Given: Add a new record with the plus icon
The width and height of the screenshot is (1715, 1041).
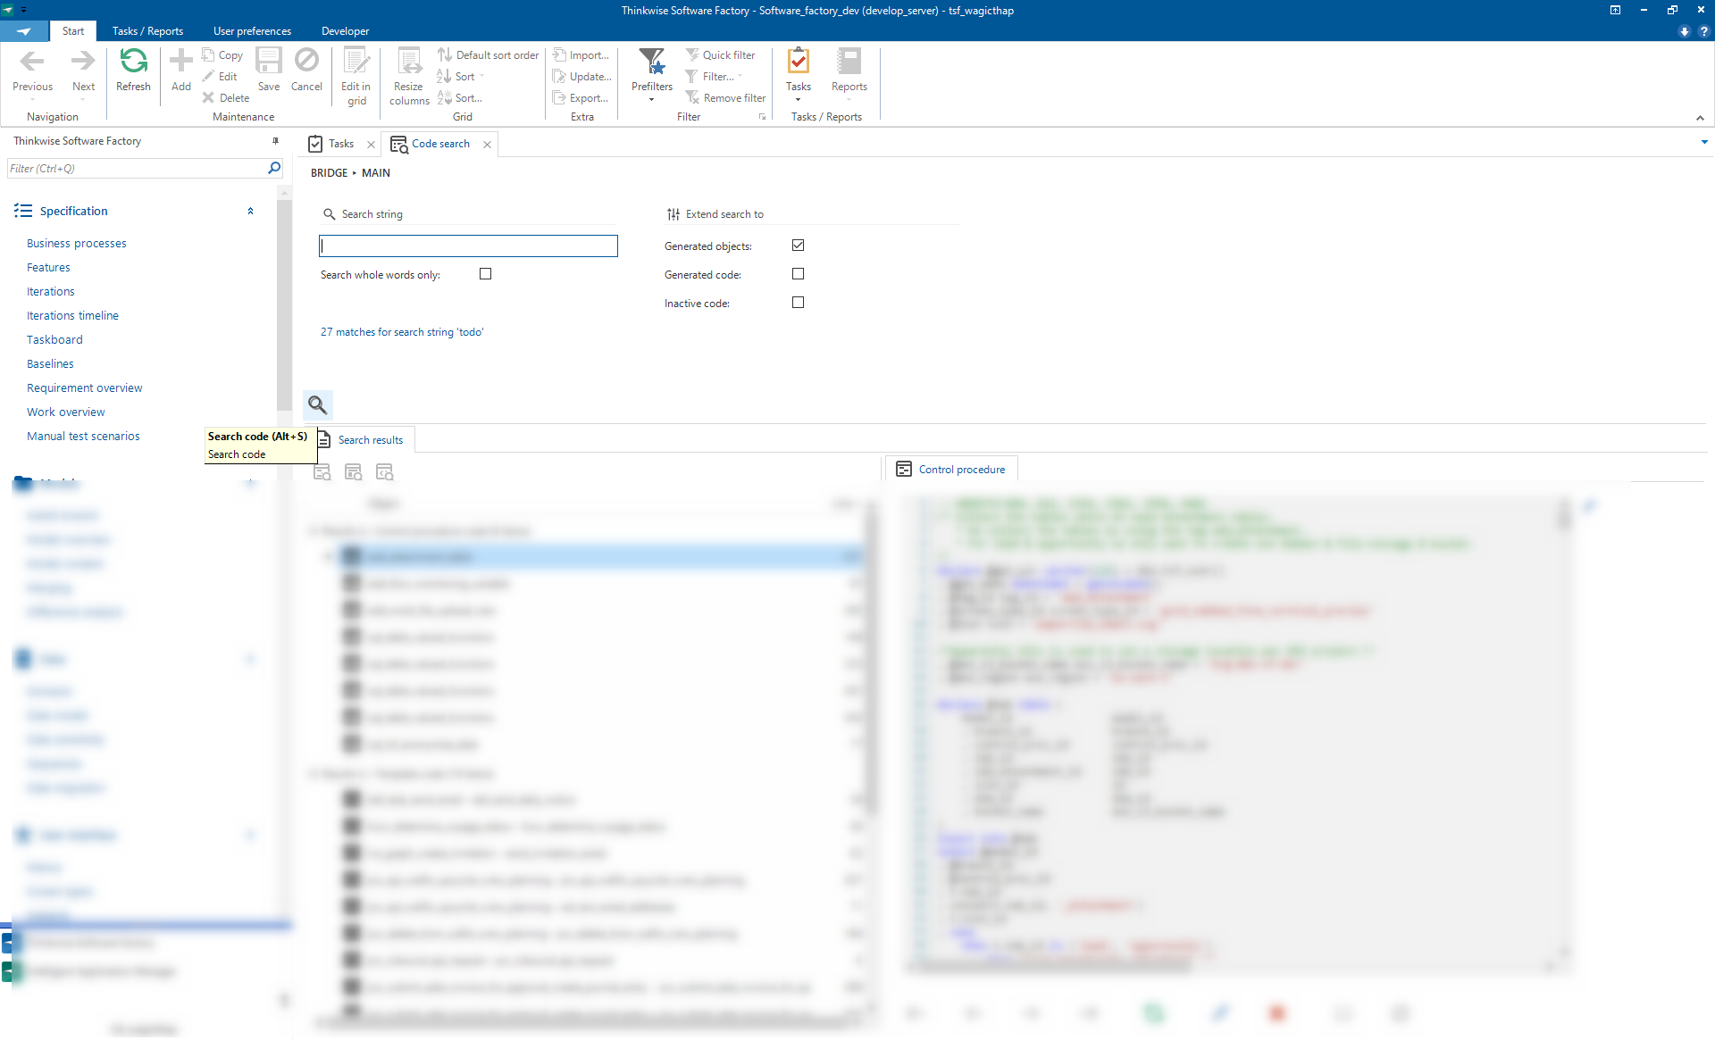Looking at the screenshot, I should pos(181,71).
